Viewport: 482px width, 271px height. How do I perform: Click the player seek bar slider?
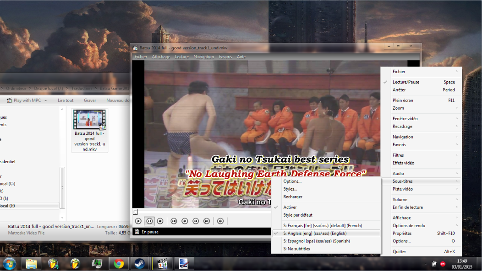tap(135, 212)
